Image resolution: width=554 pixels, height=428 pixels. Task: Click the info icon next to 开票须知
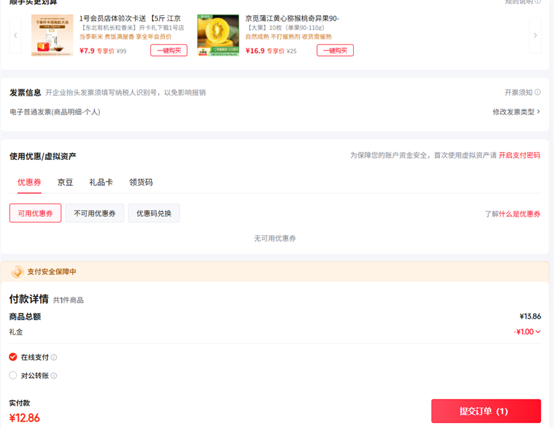point(538,93)
